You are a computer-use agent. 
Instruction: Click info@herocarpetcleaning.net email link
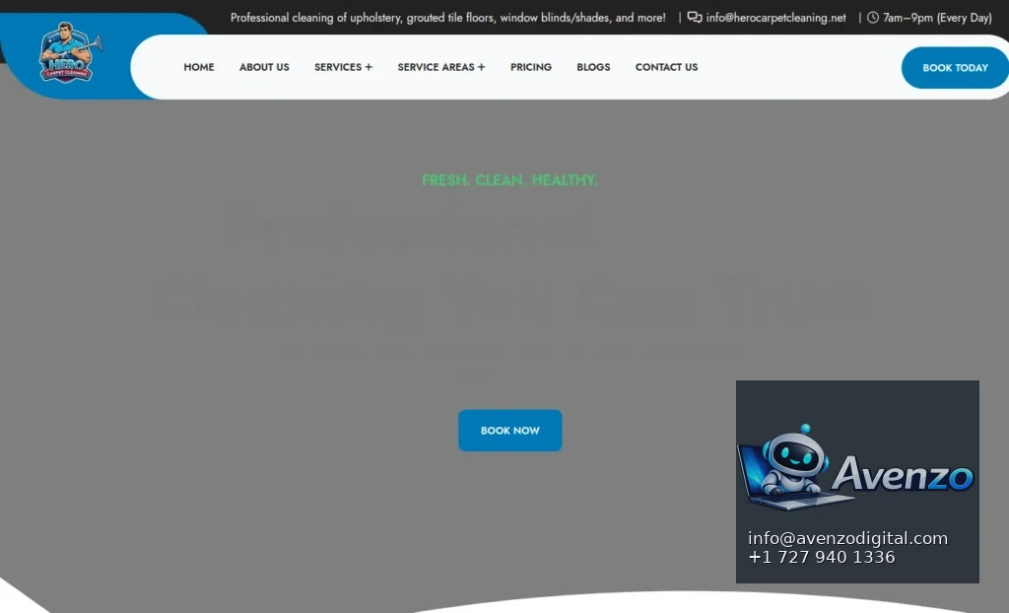pyautogui.click(x=775, y=18)
